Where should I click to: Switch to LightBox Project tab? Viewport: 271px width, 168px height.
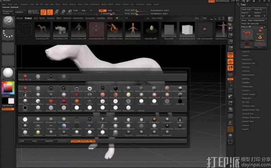(28, 18)
